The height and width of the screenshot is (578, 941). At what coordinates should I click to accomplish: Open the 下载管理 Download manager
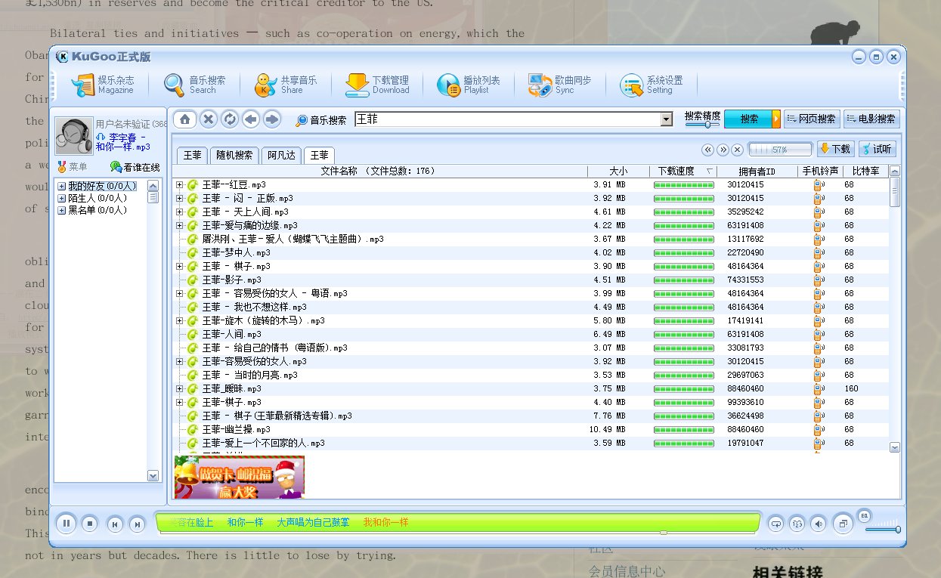pyautogui.click(x=377, y=85)
